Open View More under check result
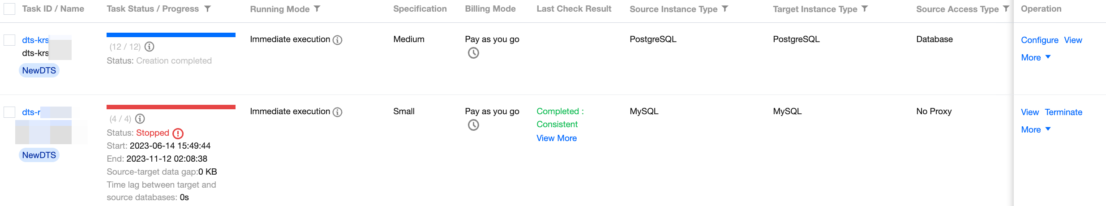Viewport: 1106px width, 206px height. point(557,138)
